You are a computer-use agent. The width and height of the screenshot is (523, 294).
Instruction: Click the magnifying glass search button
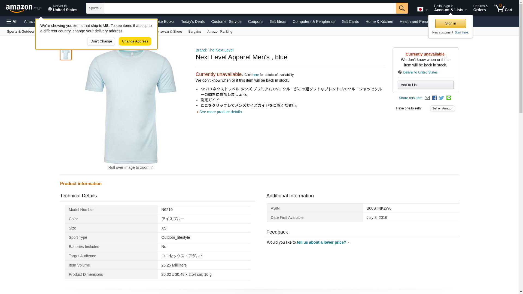[402, 8]
